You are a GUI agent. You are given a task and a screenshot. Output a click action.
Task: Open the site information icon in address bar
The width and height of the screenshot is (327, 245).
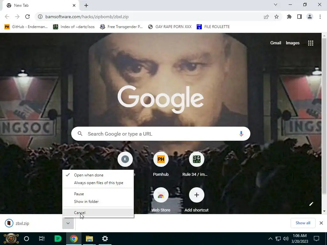40,17
